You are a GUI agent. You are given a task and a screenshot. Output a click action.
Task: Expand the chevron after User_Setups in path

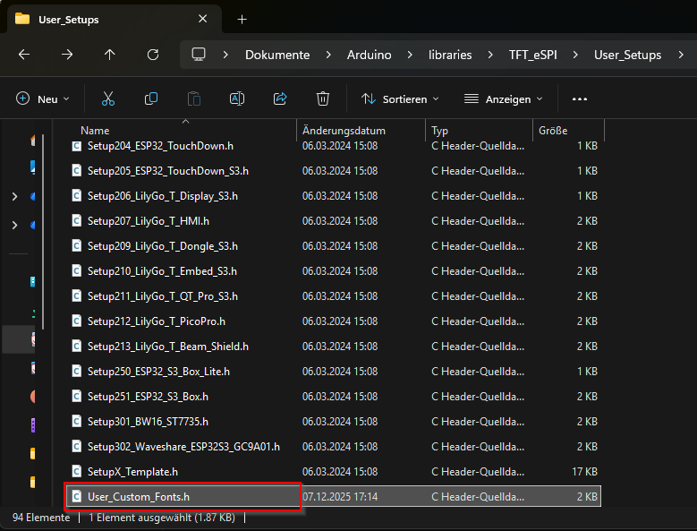tap(682, 55)
